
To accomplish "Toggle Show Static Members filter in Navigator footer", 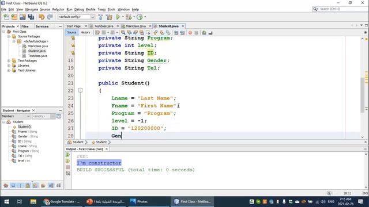I will click(x=21, y=185).
